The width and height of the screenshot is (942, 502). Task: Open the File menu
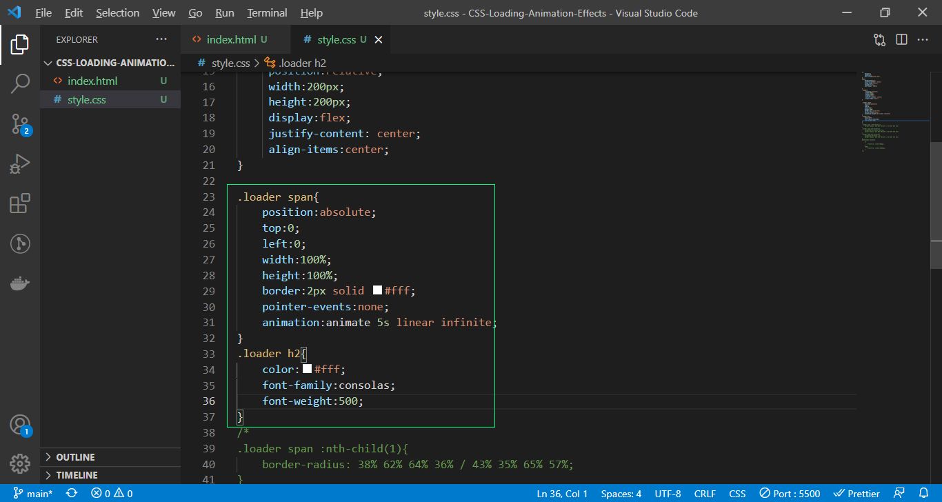point(43,12)
